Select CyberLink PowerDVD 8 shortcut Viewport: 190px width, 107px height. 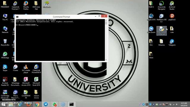36,69
